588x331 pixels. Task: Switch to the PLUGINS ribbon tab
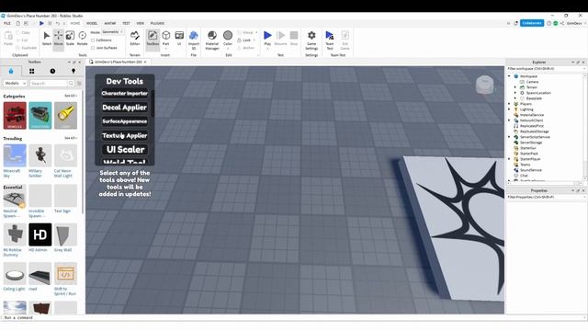157,23
